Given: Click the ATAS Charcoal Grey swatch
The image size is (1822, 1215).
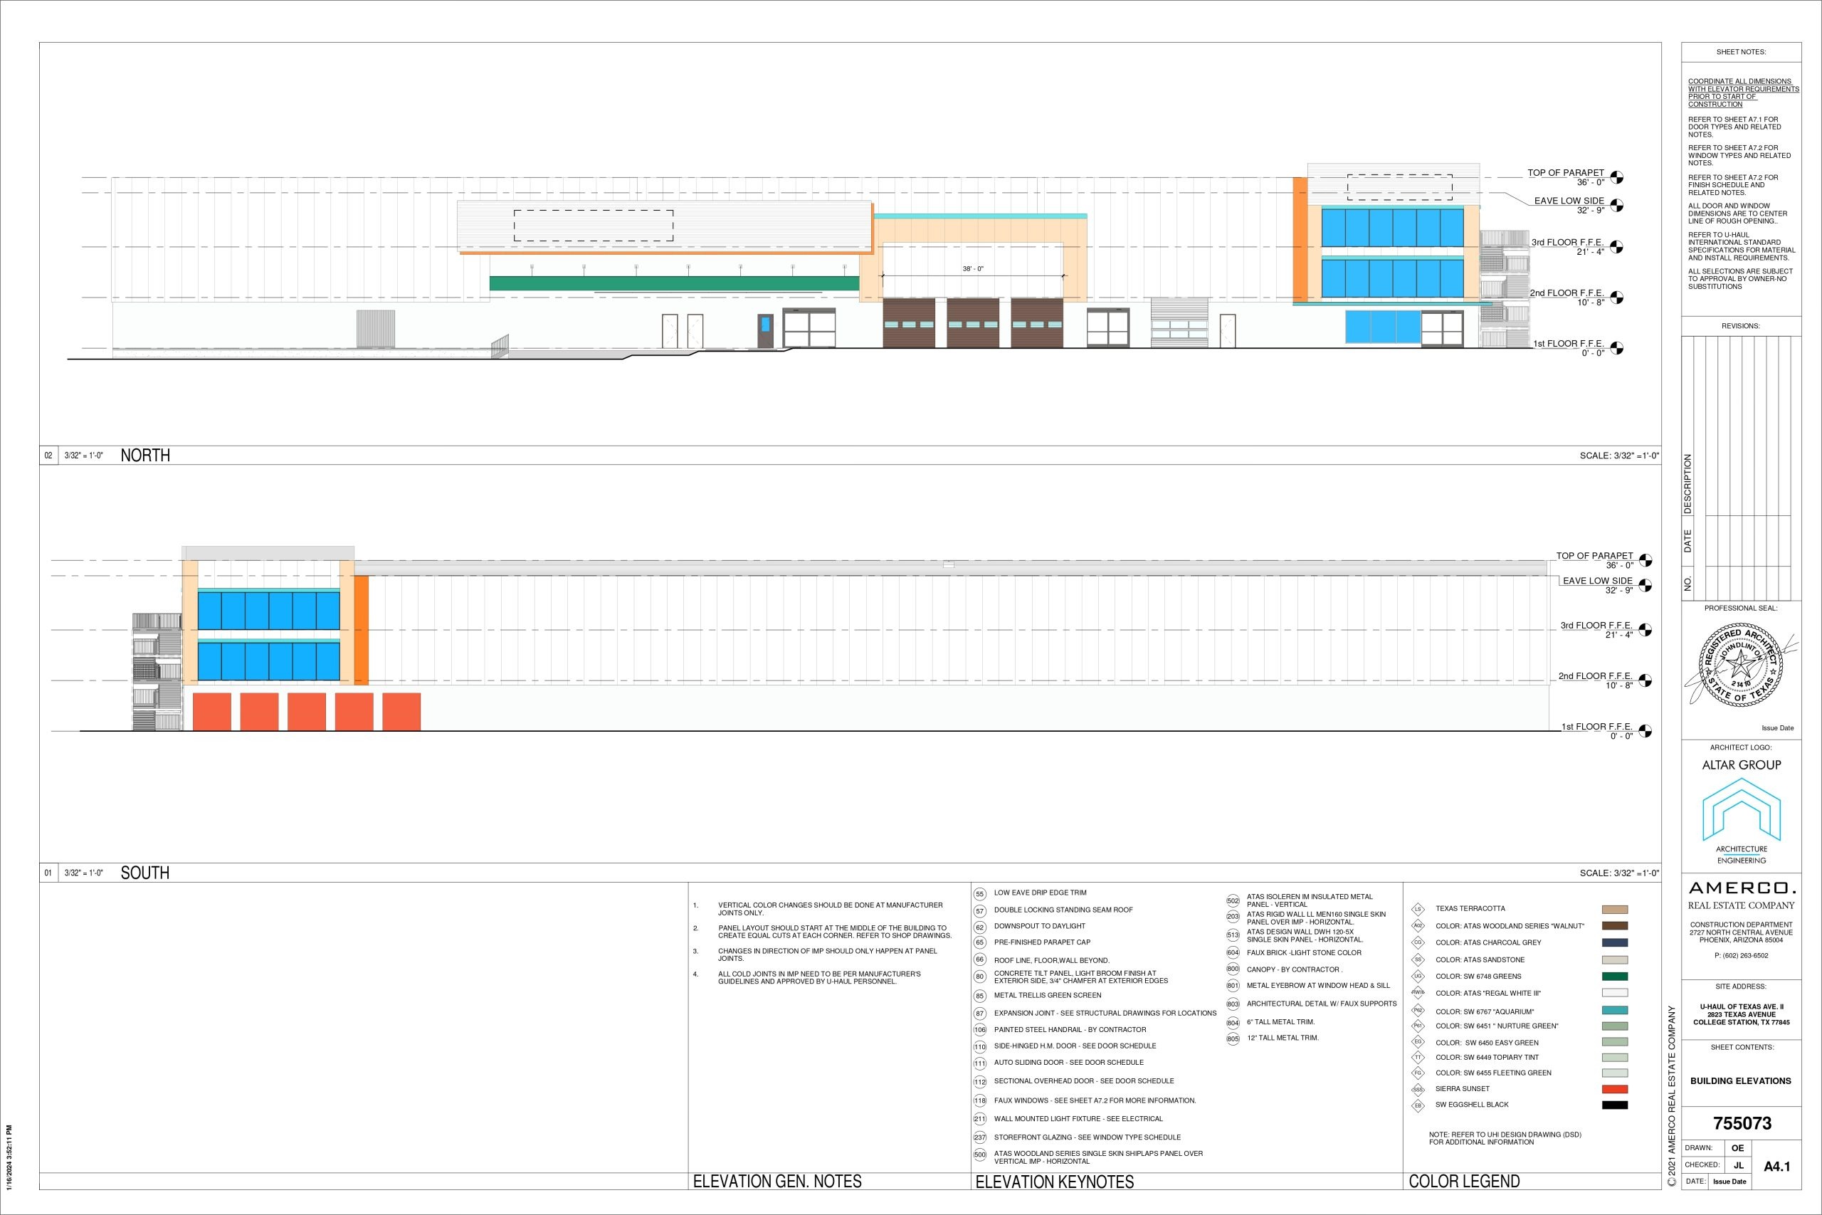Looking at the screenshot, I should point(1614,943).
